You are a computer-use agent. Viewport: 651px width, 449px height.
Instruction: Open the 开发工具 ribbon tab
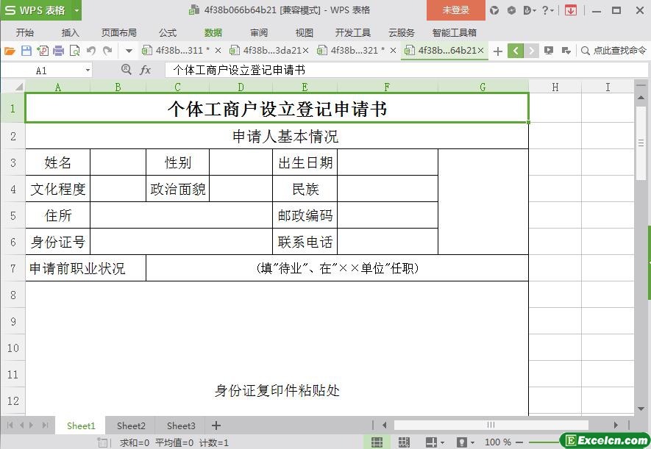coord(352,33)
